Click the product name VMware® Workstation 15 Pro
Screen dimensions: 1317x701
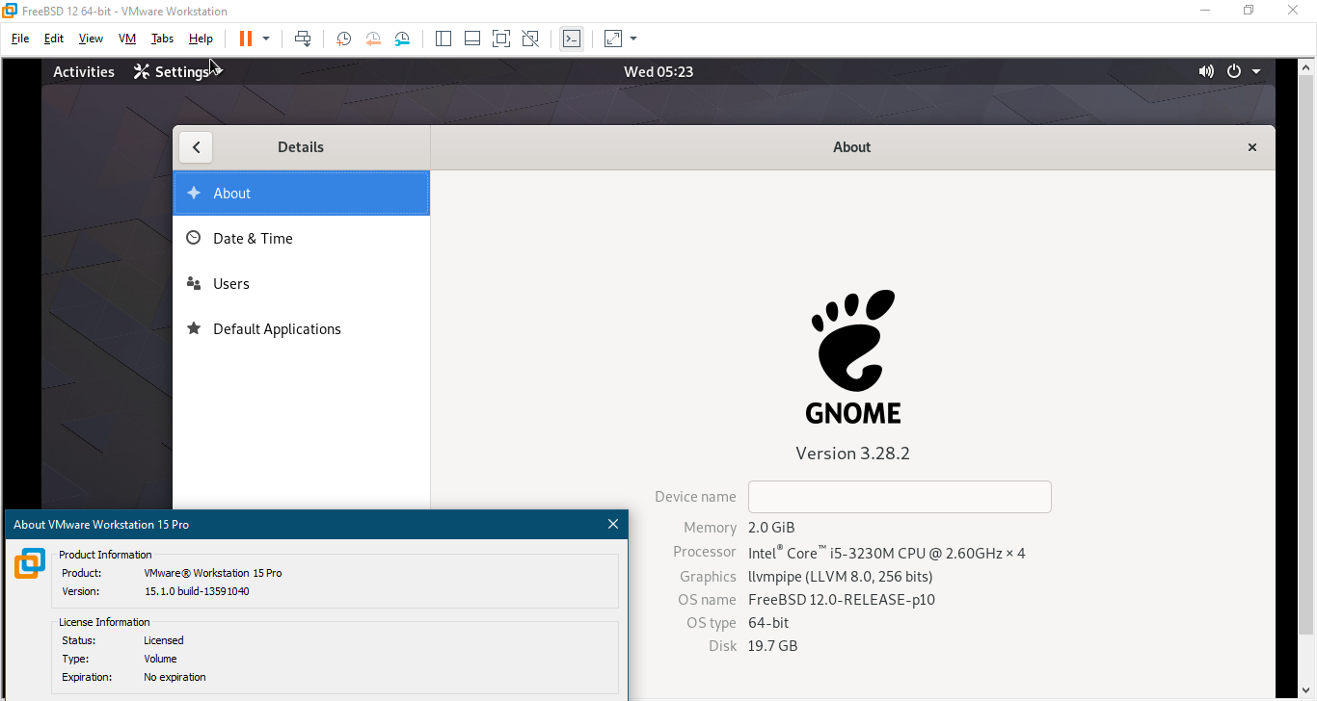point(213,573)
